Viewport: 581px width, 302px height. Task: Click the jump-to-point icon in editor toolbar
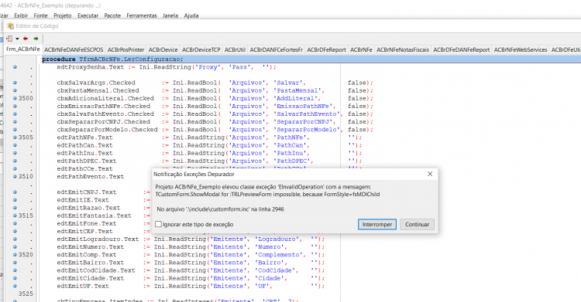tap(9, 39)
